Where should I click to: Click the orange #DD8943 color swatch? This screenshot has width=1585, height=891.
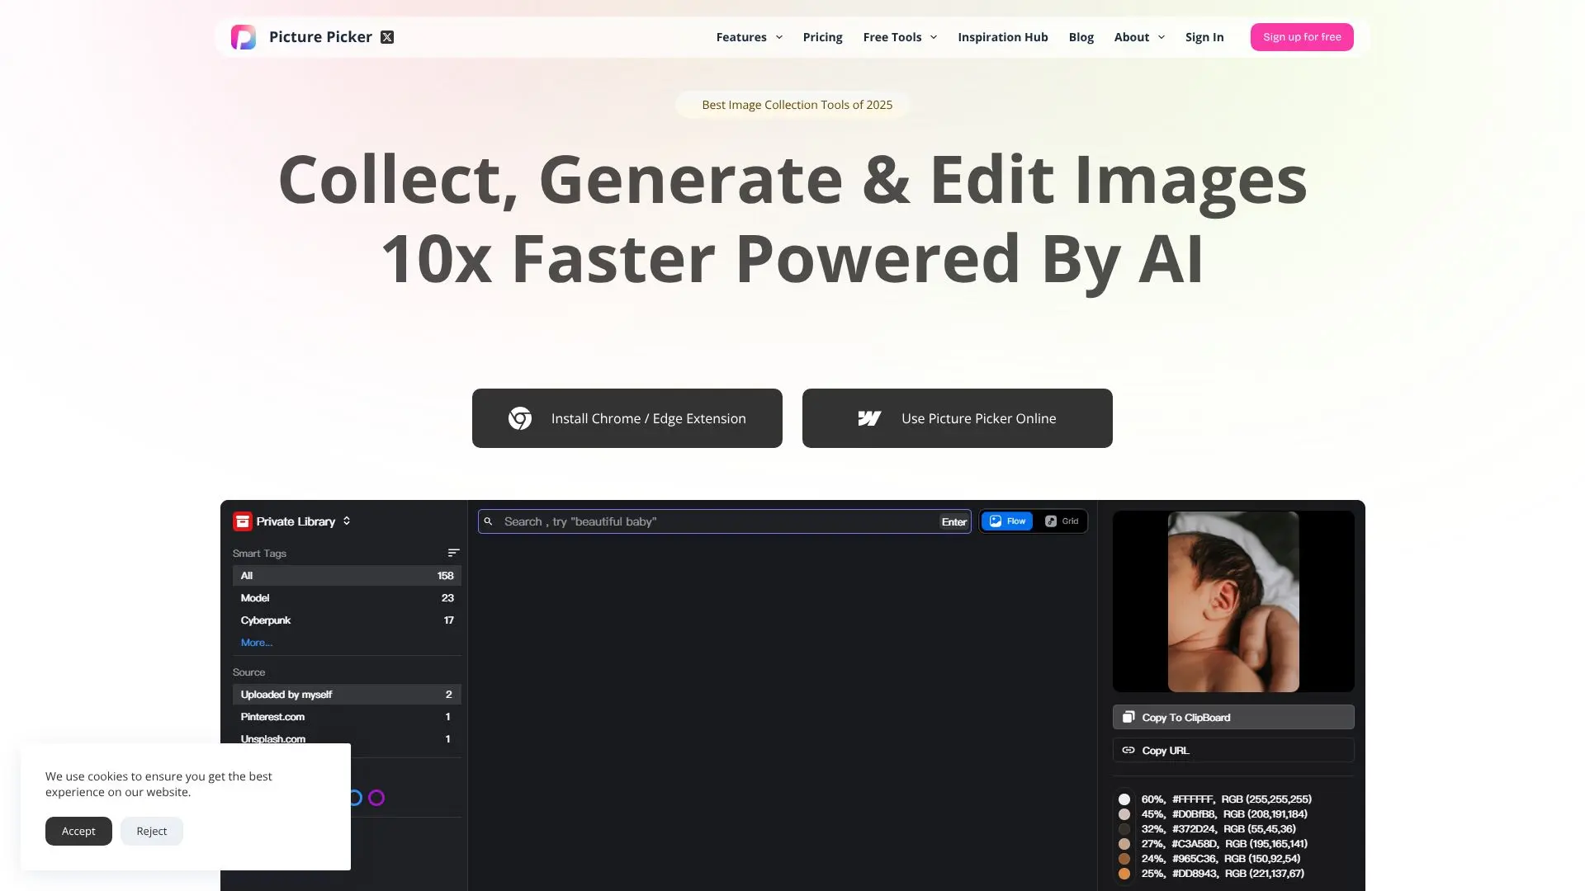[x=1124, y=874]
